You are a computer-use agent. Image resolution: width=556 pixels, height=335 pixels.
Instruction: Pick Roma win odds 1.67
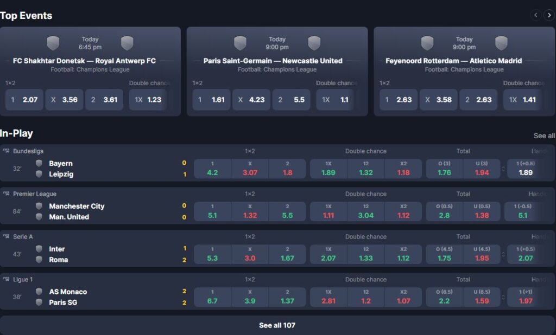(x=287, y=254)
